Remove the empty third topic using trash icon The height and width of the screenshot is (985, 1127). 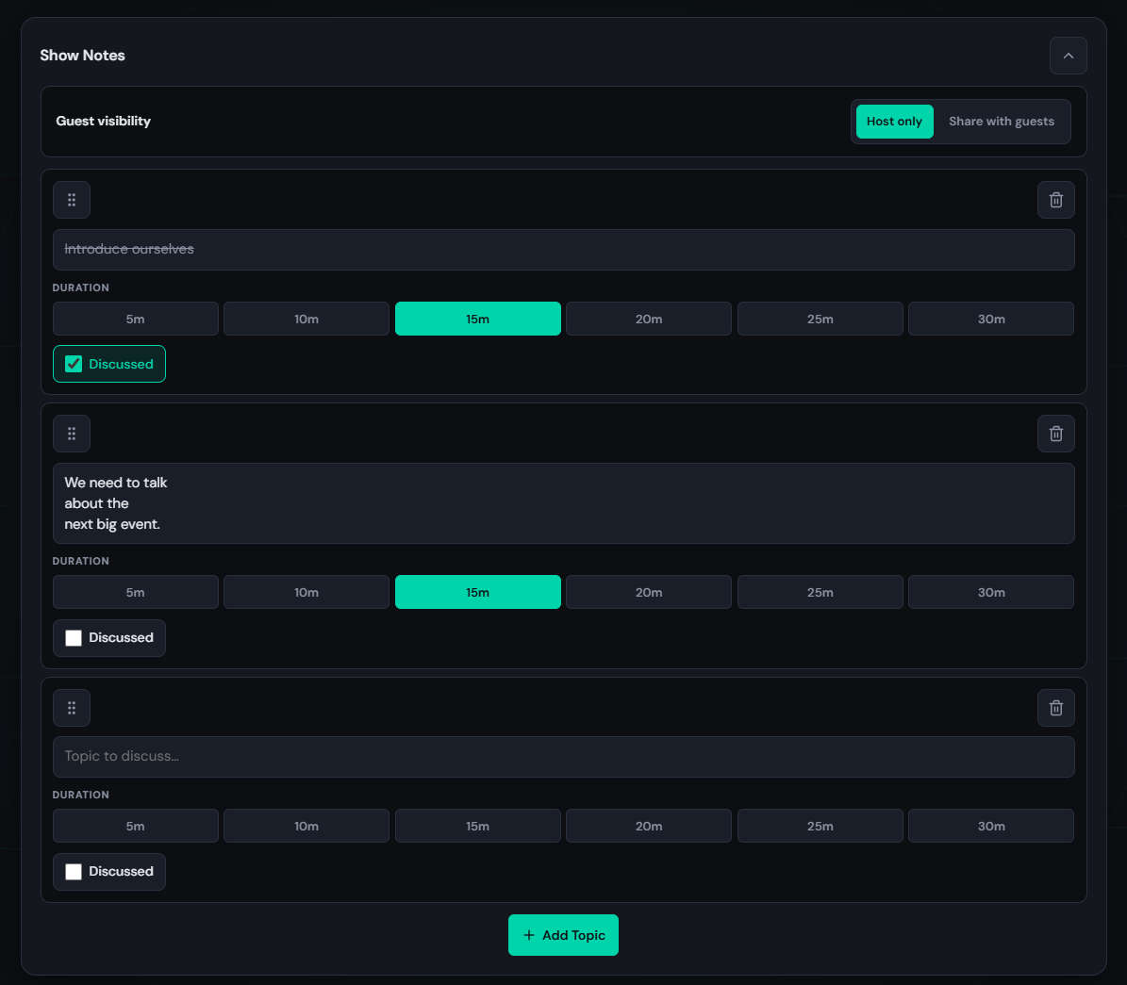point(1056,708)
